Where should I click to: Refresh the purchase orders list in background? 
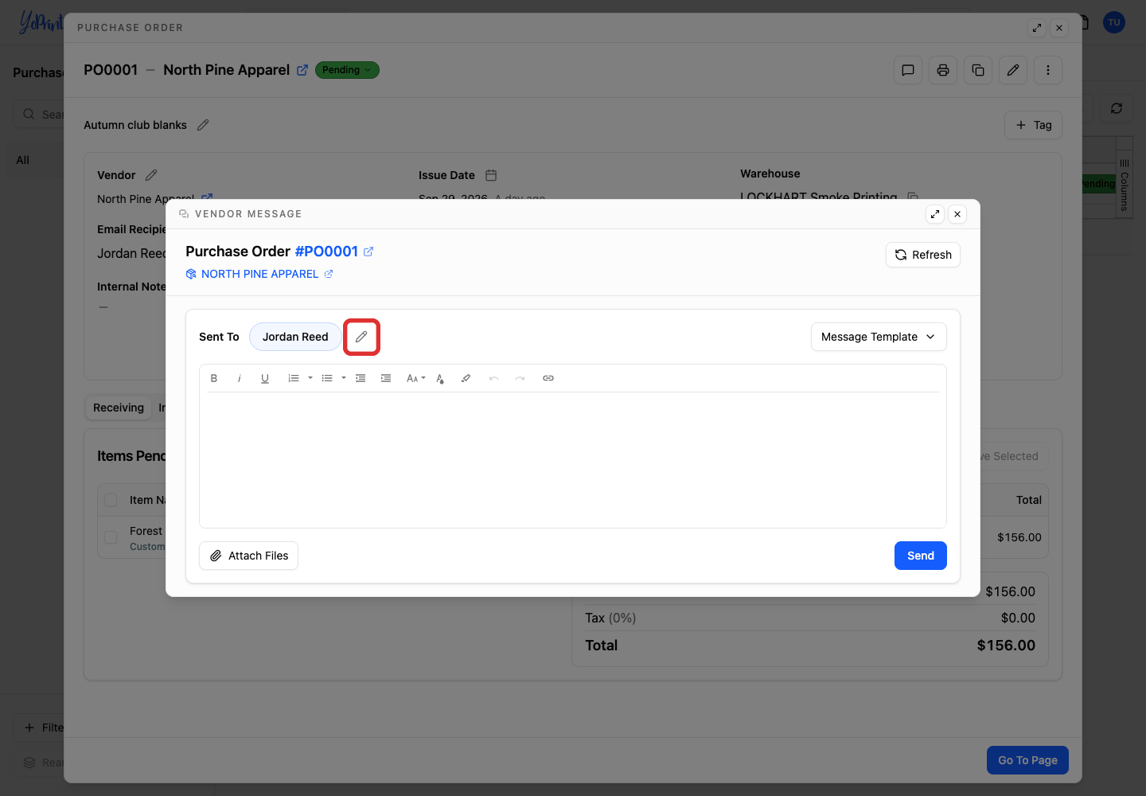pyautogui.click(x=1117, y=108)
